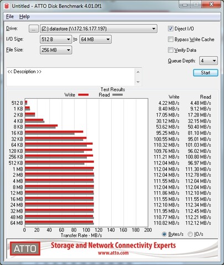Open the 512 B I/O size dropdown
Viewport: 224px width, 265px height.
[56, 39]
